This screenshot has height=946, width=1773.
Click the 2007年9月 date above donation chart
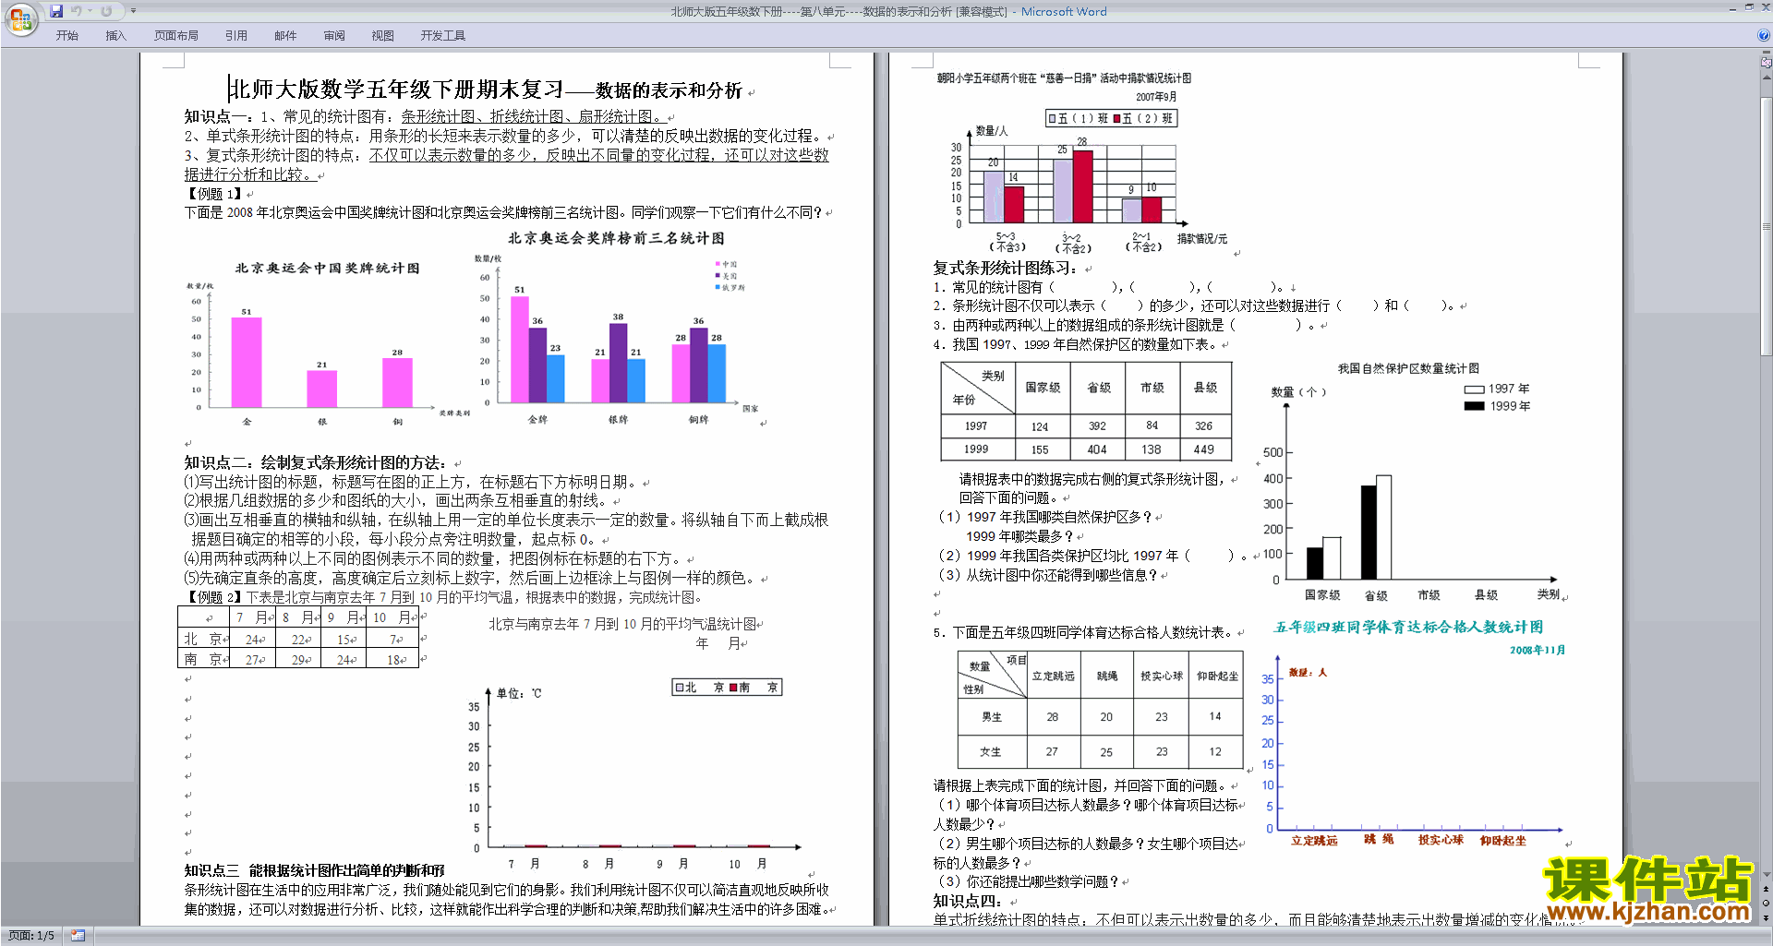[x=1155, y=97]
